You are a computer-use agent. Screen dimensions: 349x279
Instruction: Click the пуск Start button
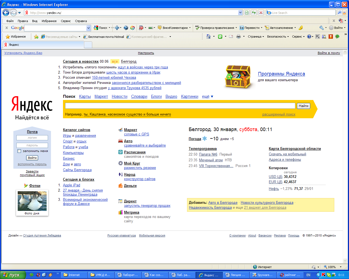13,275
